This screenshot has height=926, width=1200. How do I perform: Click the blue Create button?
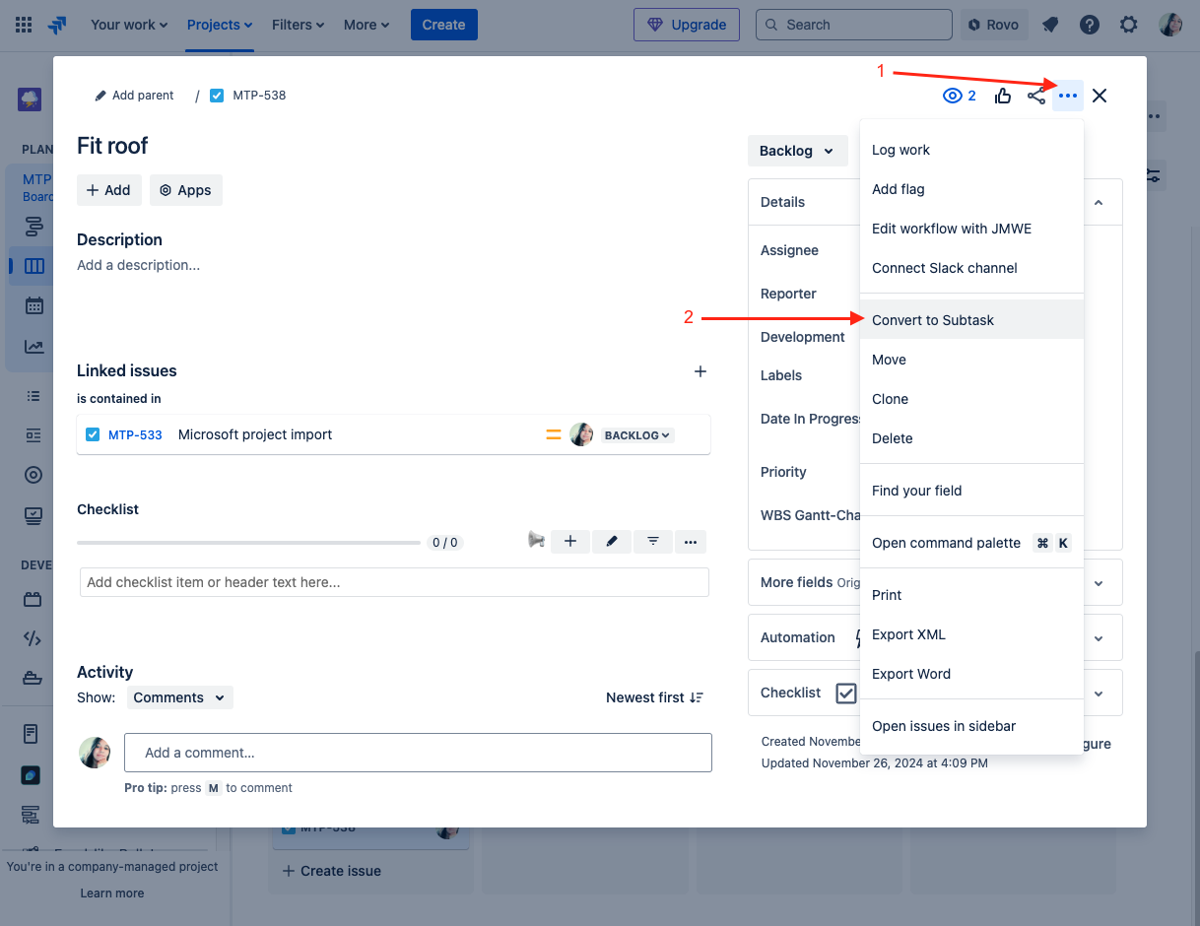tap(443, 25)
